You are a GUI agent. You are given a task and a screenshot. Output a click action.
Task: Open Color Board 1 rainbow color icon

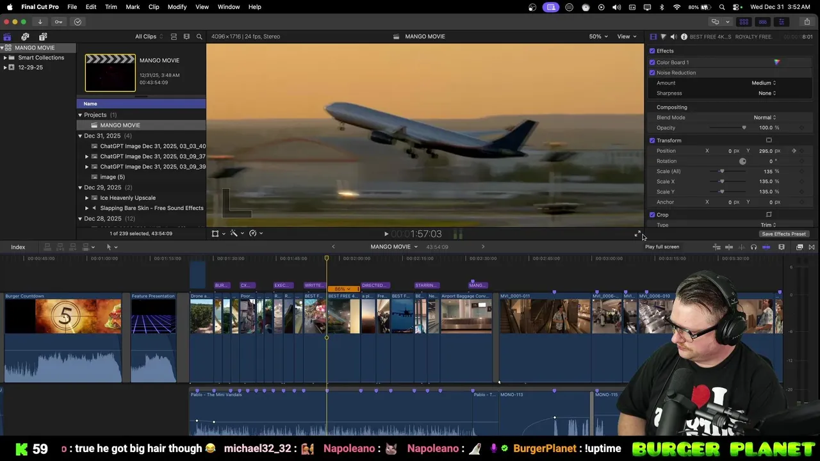[776, 62]
